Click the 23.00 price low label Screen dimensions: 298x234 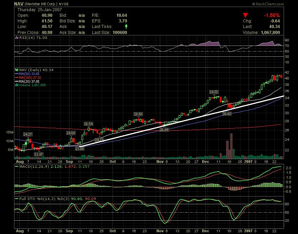click(80, 149)
